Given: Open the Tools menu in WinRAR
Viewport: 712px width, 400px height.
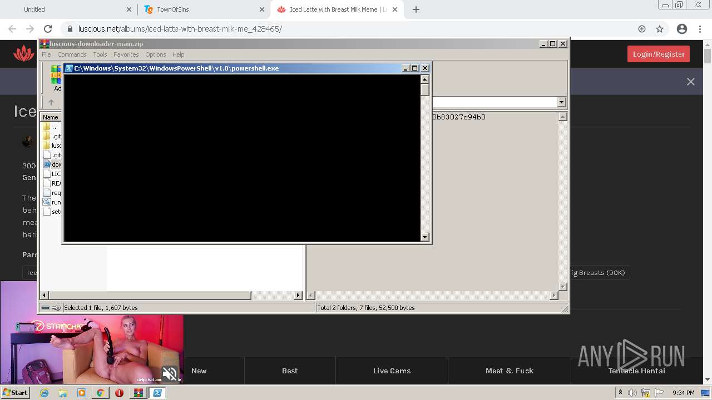Looking at the screenshot, I should pos(100,54).
